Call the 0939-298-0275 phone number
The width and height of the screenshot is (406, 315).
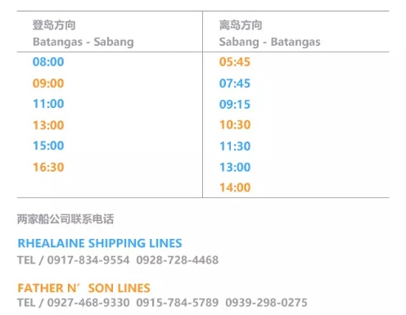coord(266,303)
